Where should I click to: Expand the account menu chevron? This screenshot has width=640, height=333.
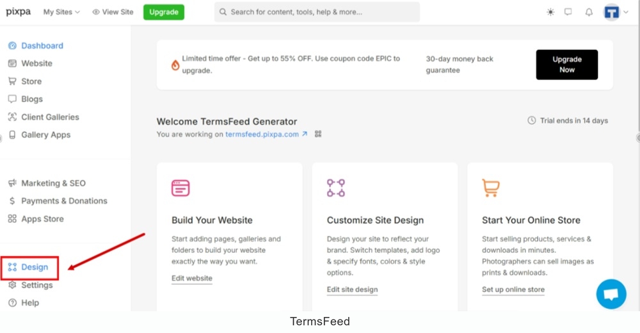pos(626,12)
